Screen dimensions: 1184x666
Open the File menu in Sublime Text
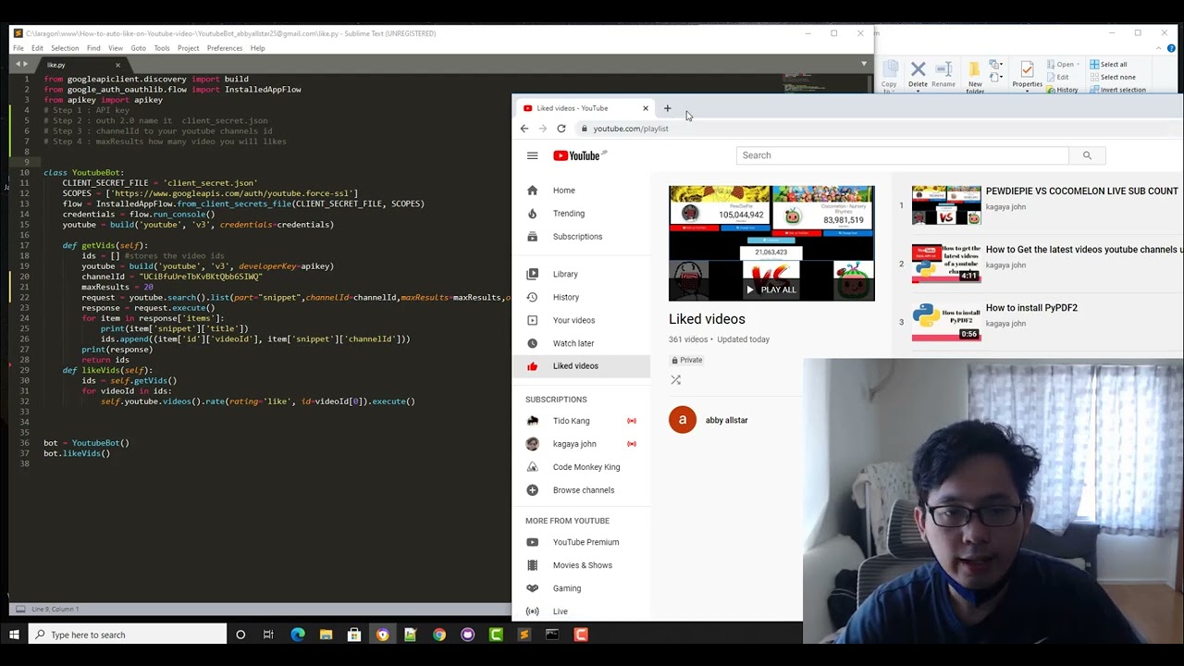tap(18, 48)
